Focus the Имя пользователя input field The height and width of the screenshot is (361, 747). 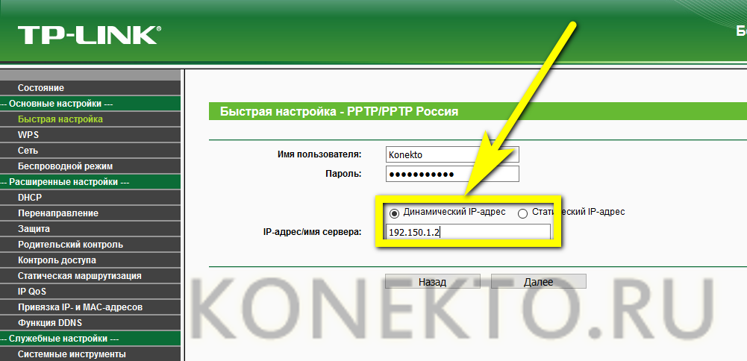coord(452,155)
